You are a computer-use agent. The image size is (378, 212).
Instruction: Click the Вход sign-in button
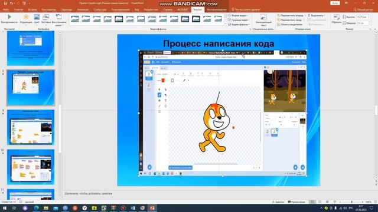(335, 3)
